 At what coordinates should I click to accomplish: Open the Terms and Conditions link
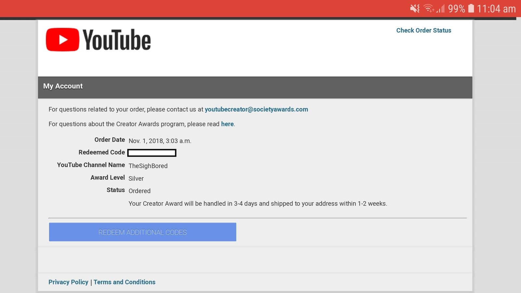(x=124, y=282)
